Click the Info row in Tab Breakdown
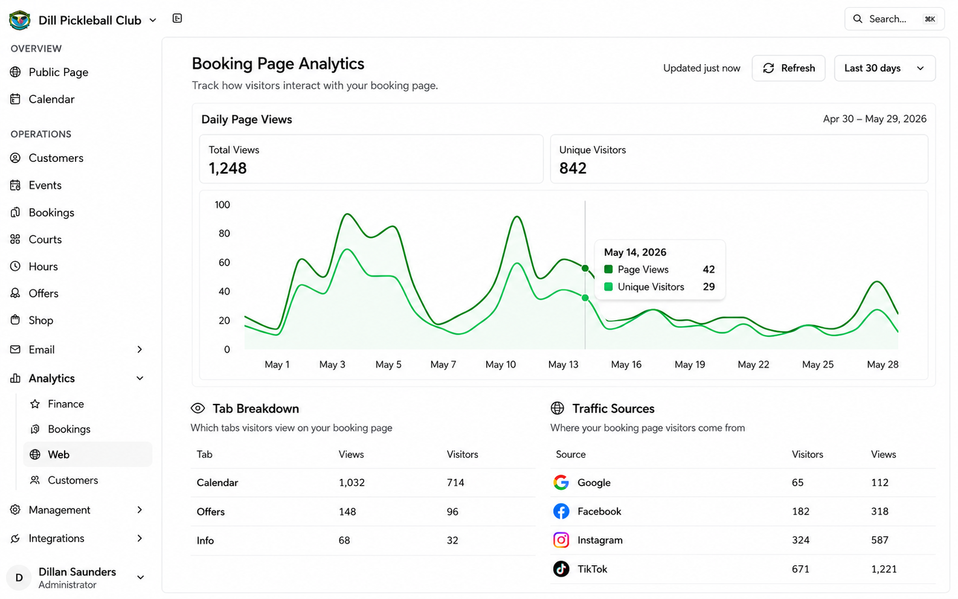The image size is (958, 599). pos(362,540)
